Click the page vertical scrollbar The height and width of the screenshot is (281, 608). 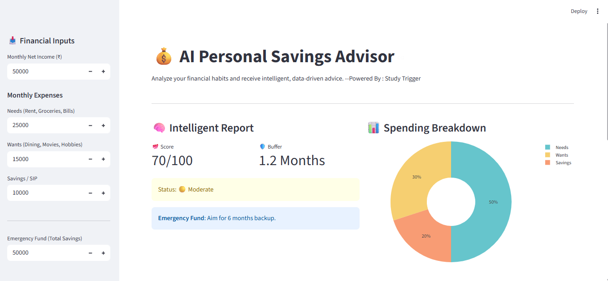[606, 81]
